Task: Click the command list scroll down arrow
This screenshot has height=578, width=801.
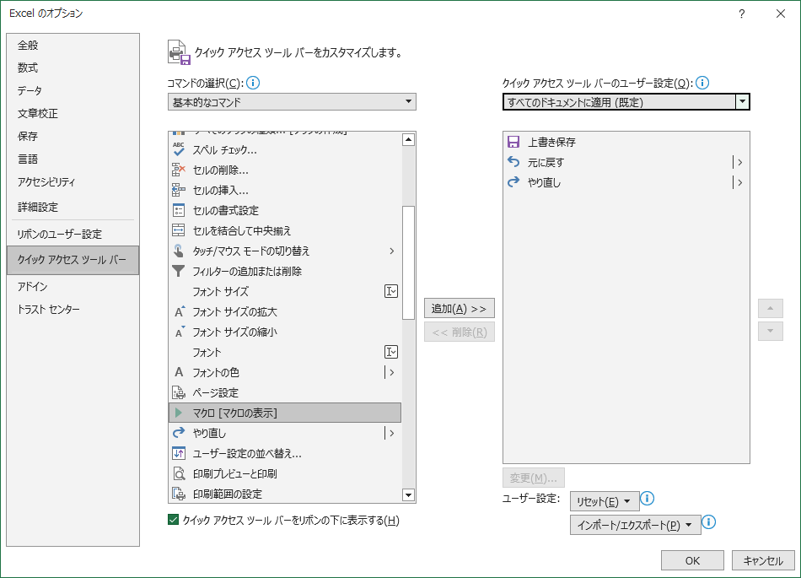Action: pyautogui.click(x=408, y=494)
